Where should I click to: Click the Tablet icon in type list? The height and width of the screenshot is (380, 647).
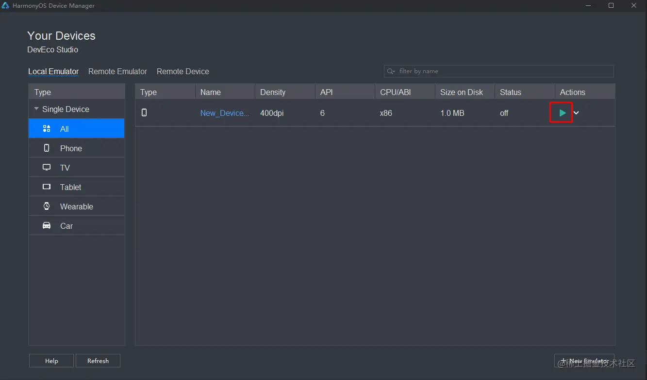pyautogui.click(x=47, y=187)
